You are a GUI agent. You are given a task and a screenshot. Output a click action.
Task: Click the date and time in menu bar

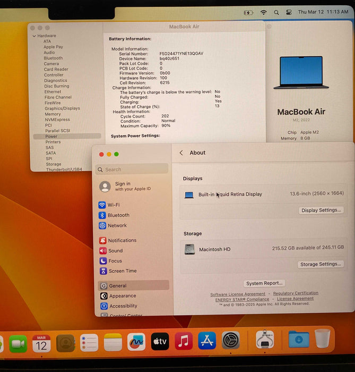323,12
